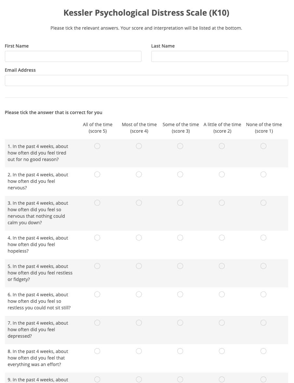This screenshot has height=383, width=294.
Task: Mark 'None of the time' for question 3
Action: [x=263, y=203]
